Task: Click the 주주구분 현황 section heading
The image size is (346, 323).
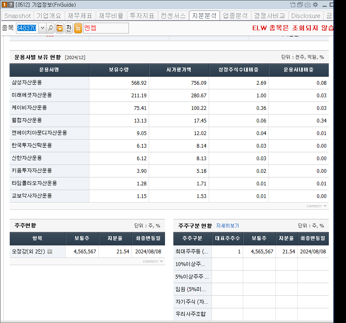Action: pyautogui.click(x=195, y=226)
